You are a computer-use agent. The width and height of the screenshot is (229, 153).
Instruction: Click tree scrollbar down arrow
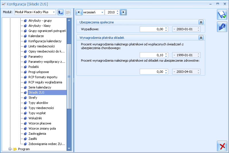[x=69, y=148]
